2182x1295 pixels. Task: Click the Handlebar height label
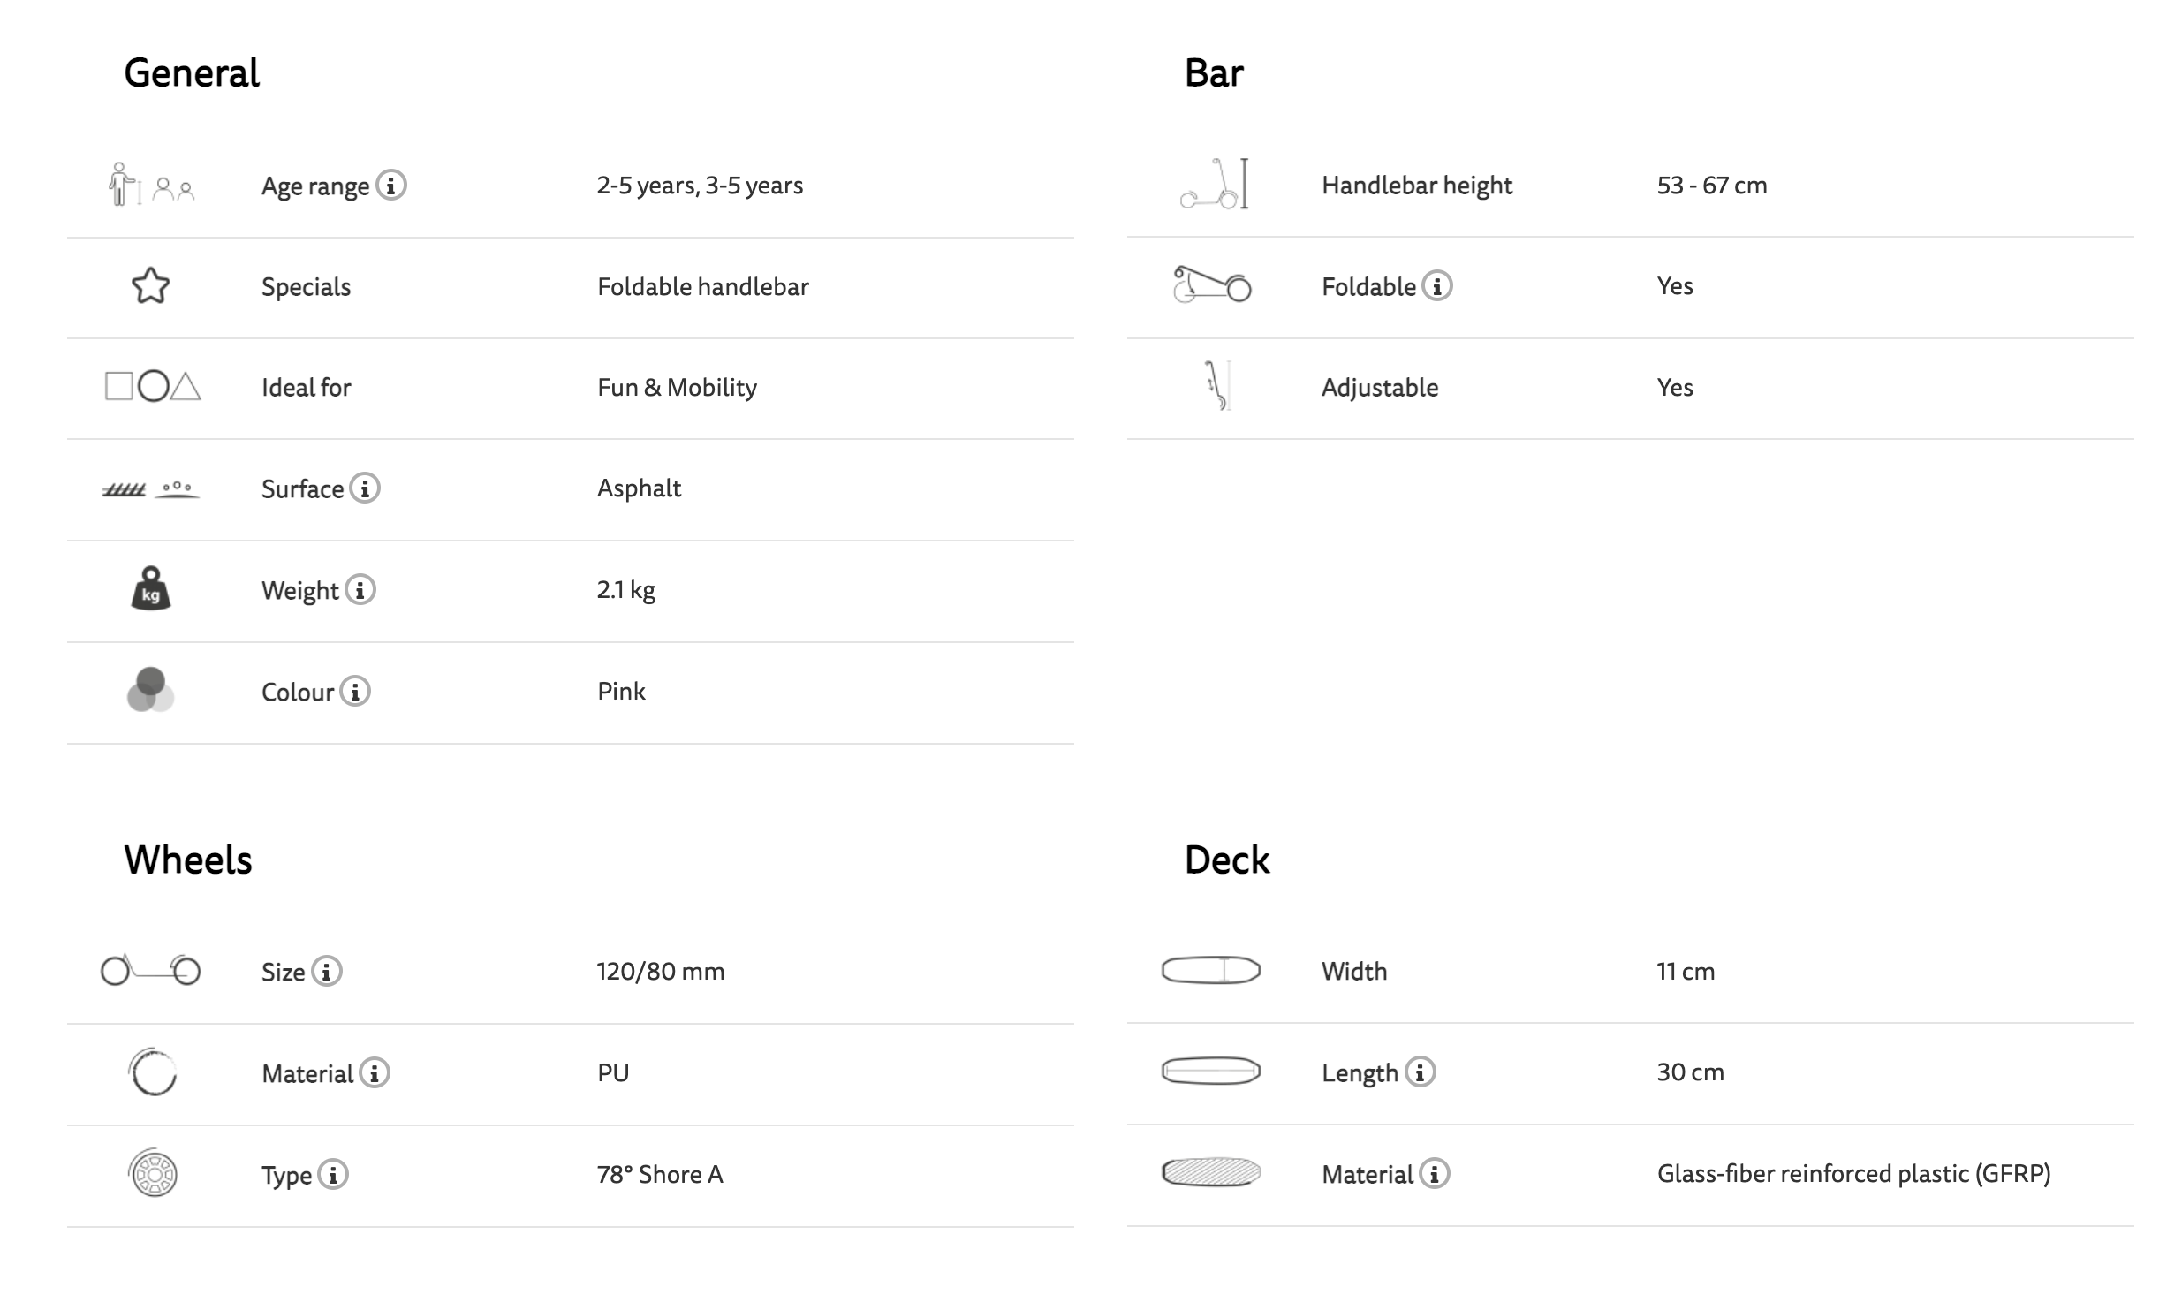[x=1416, y=186]
